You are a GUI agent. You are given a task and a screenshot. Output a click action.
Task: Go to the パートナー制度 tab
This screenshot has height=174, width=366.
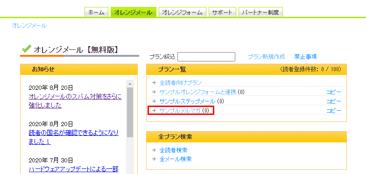[260, 12]
